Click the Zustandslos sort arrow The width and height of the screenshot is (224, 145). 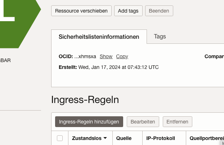[x=105, y=138]
